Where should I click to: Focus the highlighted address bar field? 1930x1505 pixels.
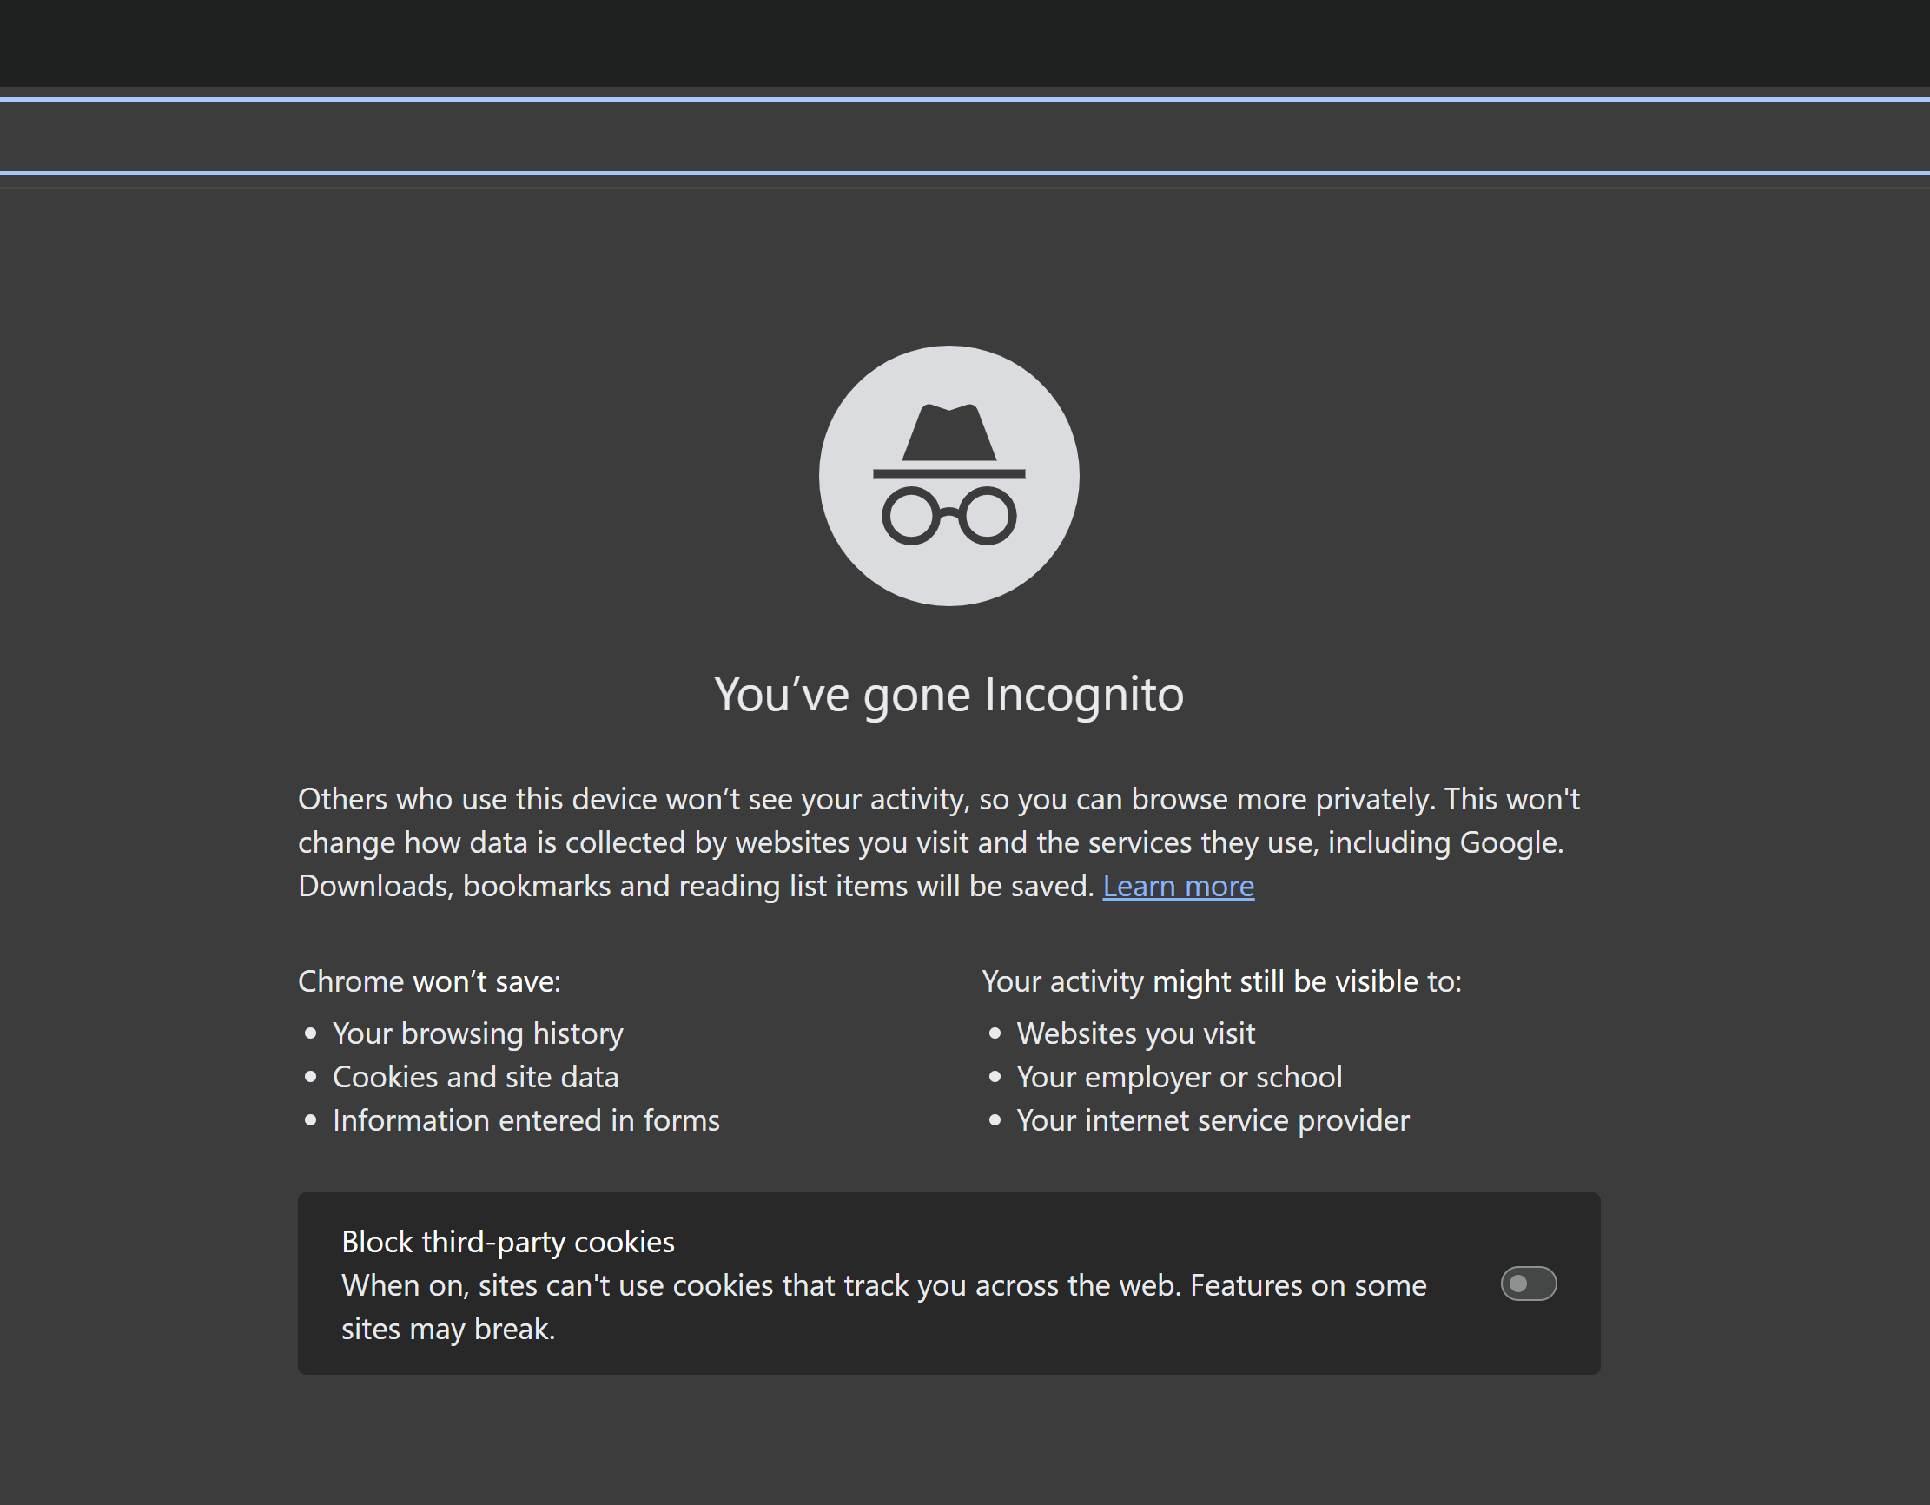click(963, 136)
